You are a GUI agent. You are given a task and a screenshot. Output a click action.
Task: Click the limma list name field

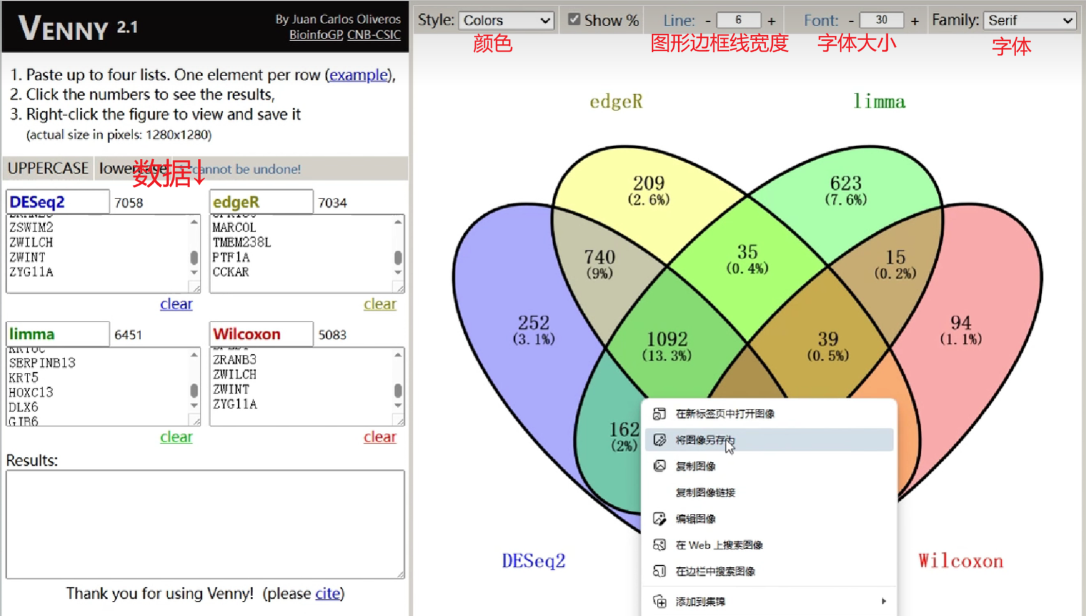click(58, 334)
